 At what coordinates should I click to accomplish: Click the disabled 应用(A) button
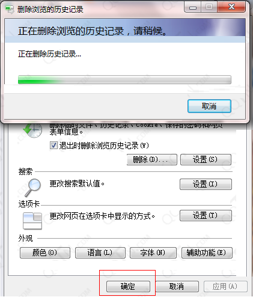click(225, 286)
